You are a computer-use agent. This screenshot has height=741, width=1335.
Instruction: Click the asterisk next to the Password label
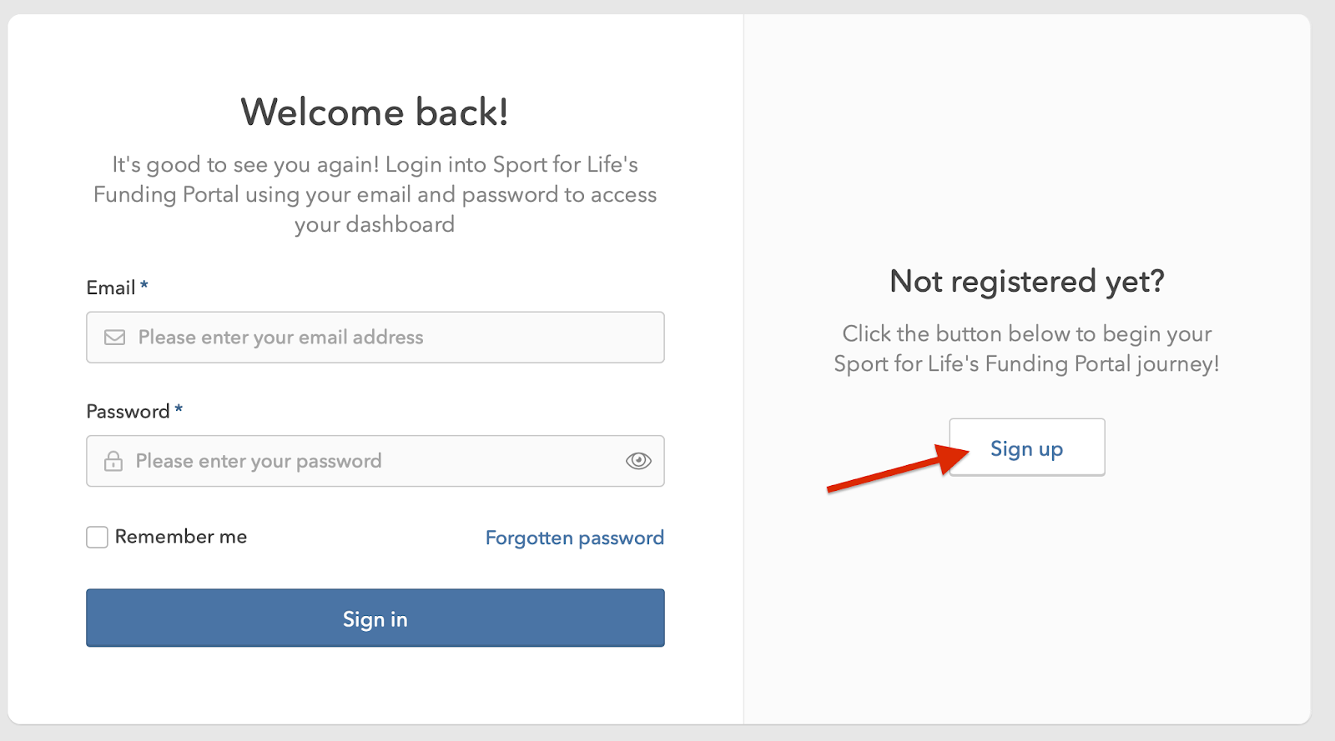(x=179, y=409)
